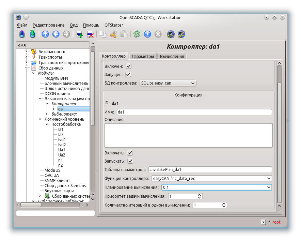
Task: Toggle the top Включен checkbox
Action: [129, 66]
